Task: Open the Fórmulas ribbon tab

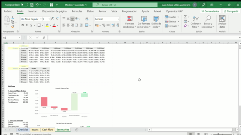Action: [x=77, y=11]
